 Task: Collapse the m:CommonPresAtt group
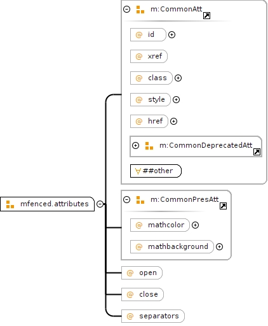coord(126,199)
